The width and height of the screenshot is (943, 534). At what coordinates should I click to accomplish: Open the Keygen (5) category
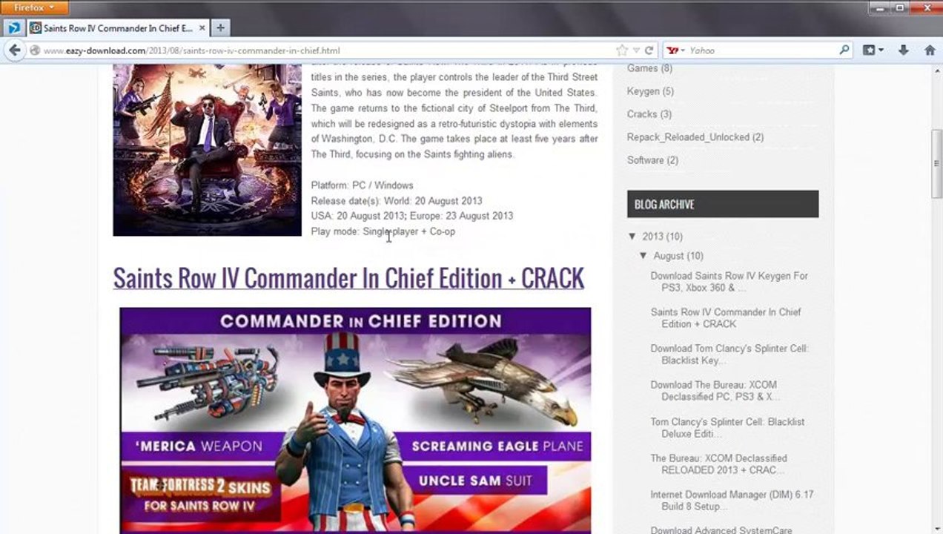tap(650, 91)
